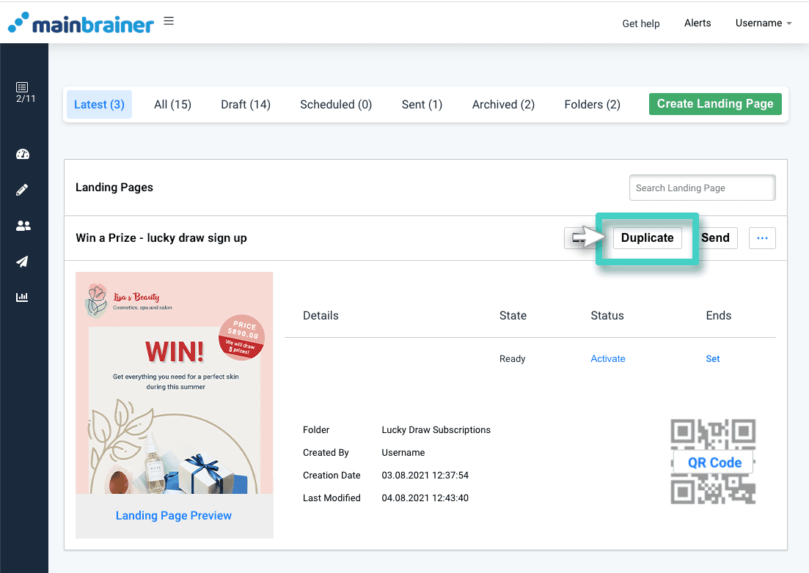This screenshot has width=809, height=573.
Task: Click the Status column header
Action: pyautogui.click(x=607, y=315)
